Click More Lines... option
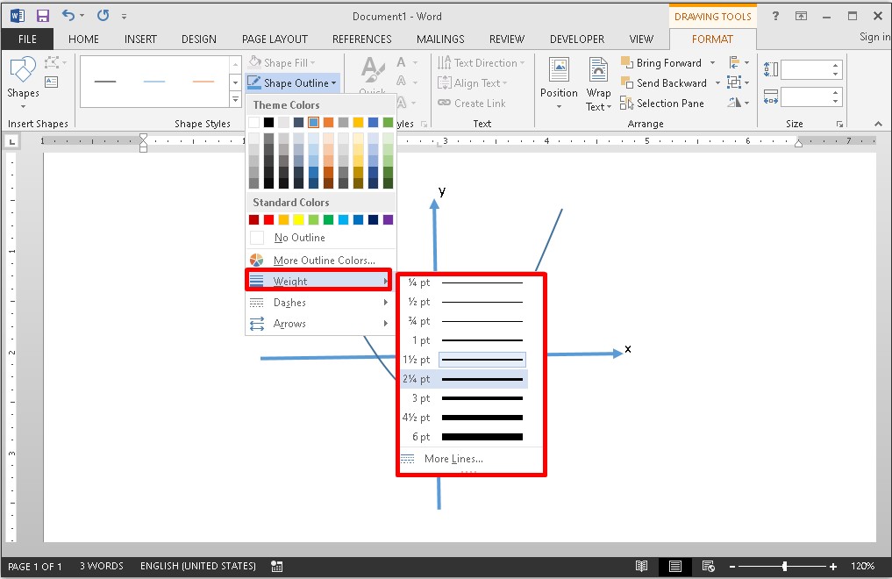Image resolution: width=892 pixels, height=579 pixels. (x=453, y=459)
